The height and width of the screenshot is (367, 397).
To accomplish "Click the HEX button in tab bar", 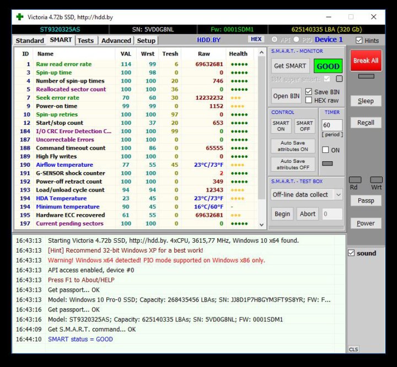I will [x=256, y=40].
